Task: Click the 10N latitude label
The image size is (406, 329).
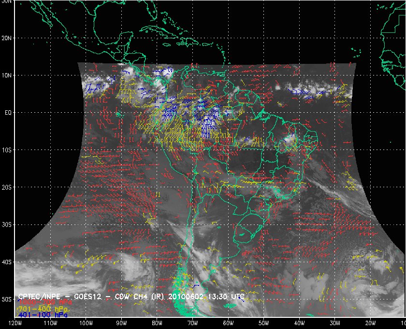Action: coord(7,75)
